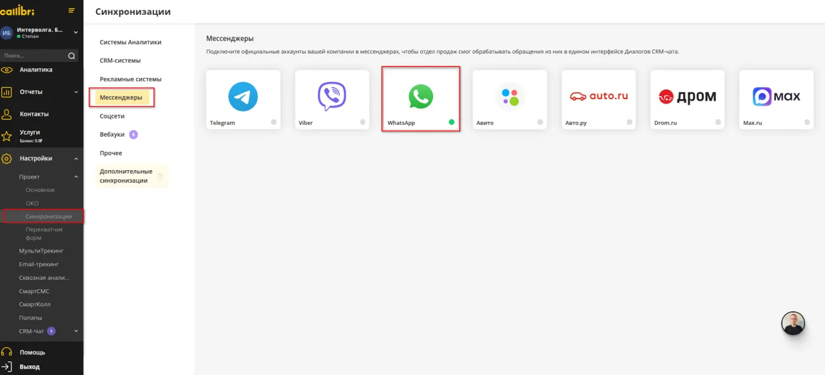Screen dimensions: 825x375
Task: Open the auto.ru integration
Action: point(598,95)
